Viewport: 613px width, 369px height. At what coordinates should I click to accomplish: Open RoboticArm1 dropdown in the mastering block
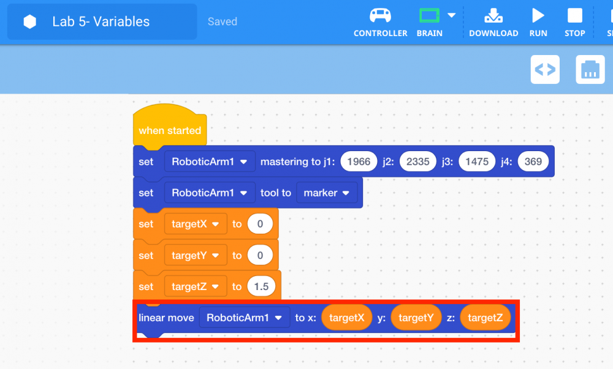(x=210, y=161)
